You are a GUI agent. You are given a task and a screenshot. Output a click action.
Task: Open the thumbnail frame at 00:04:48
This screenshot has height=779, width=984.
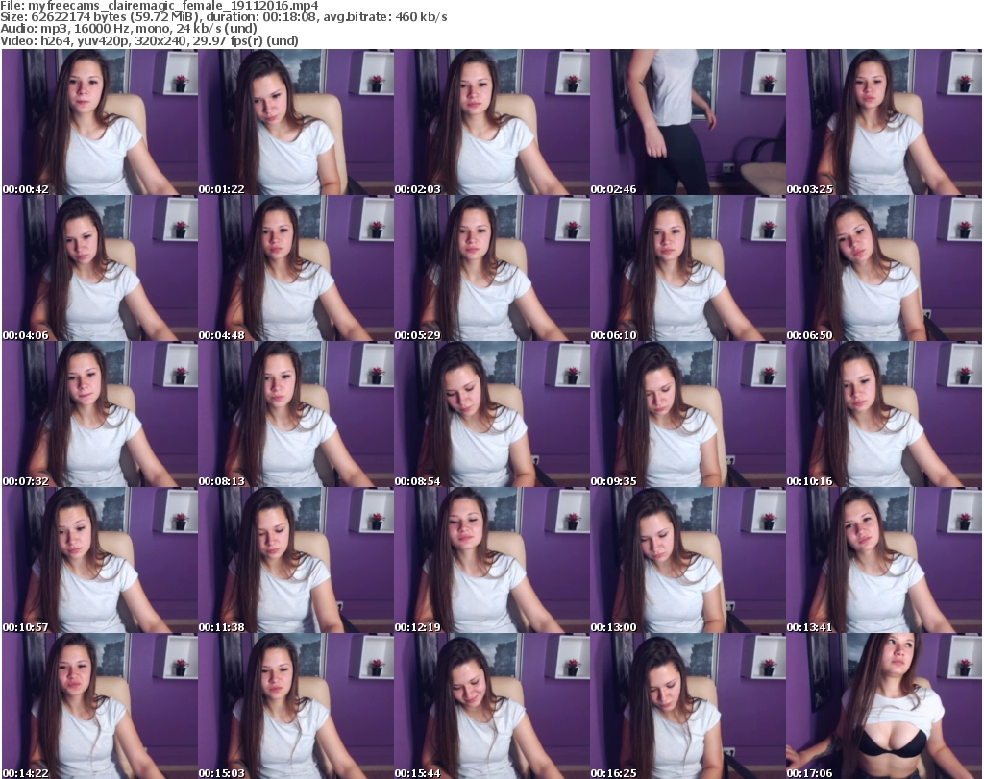tap(296, 268)
